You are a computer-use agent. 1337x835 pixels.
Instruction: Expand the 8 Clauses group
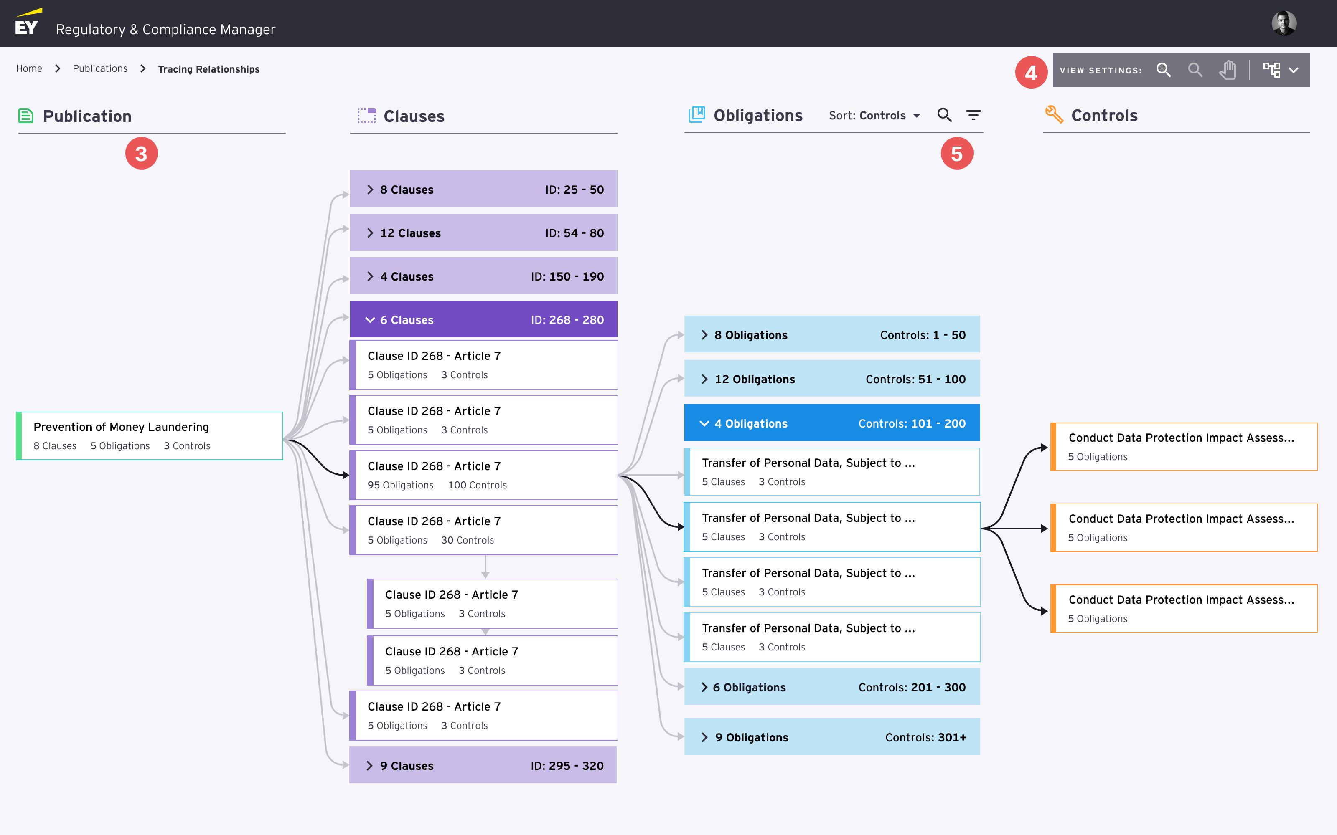[371, 190]
